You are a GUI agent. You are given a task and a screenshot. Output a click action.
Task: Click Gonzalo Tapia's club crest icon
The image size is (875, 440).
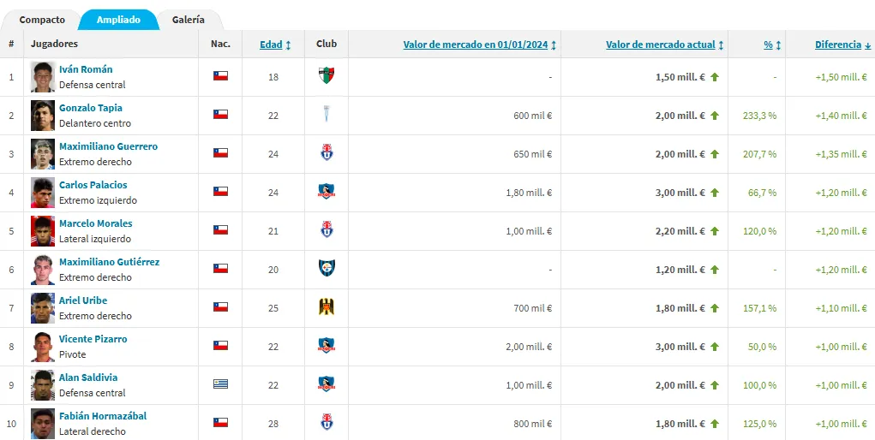point(326,115)
